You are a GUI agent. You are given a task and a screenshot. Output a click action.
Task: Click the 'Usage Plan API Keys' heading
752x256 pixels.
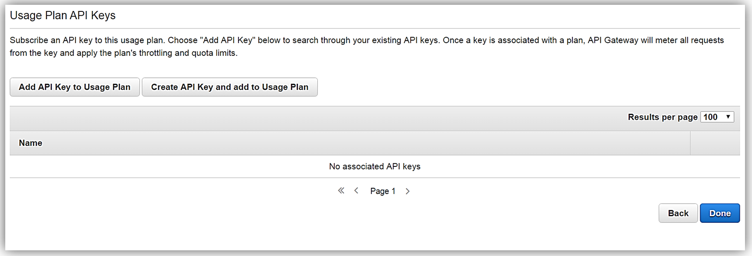coord(63,15)
